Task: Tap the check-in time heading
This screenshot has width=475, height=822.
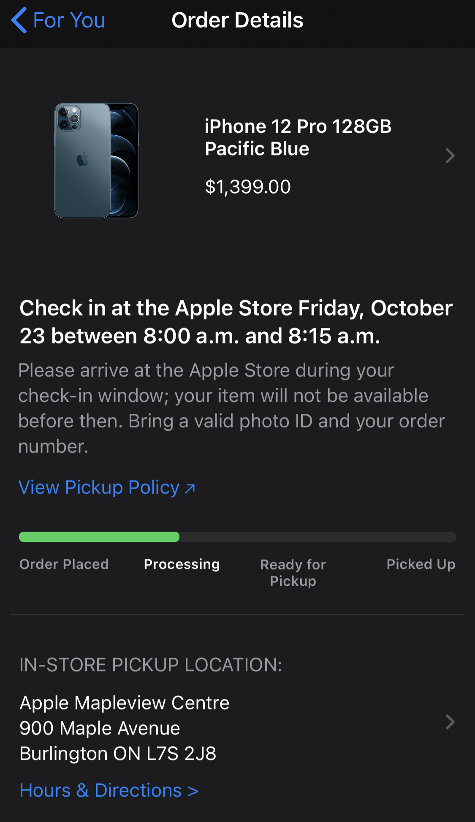Action: [236, 322]
